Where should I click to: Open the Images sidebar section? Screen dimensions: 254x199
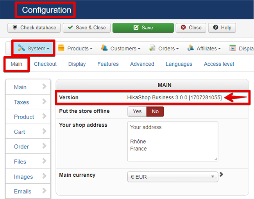28,176
